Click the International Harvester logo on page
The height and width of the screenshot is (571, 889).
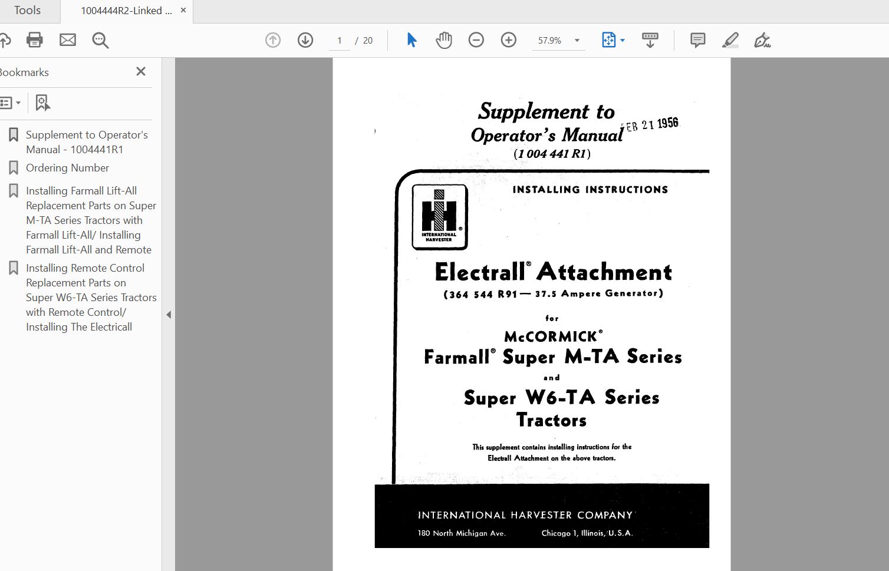pyautogui.click(x=440, y=217)
